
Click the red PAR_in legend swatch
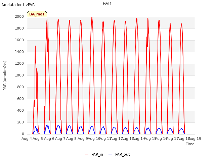tap(87, 155)
